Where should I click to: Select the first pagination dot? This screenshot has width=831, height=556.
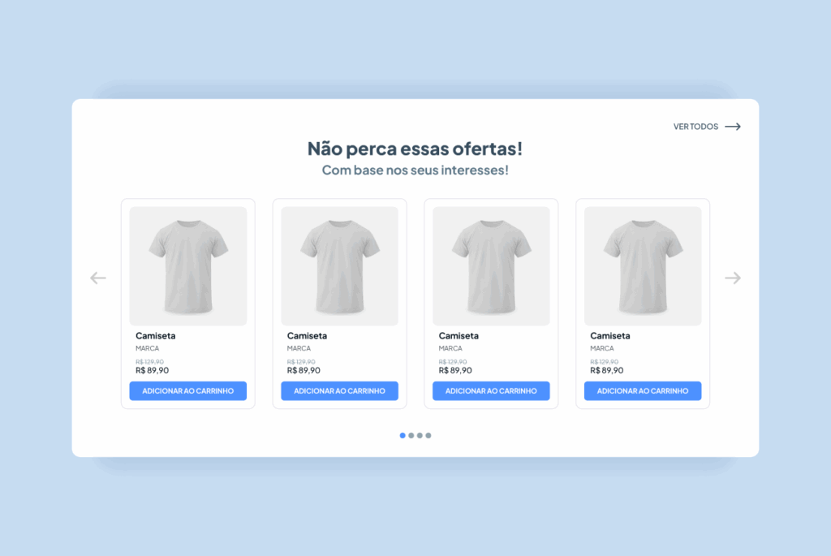coord(403,436)
